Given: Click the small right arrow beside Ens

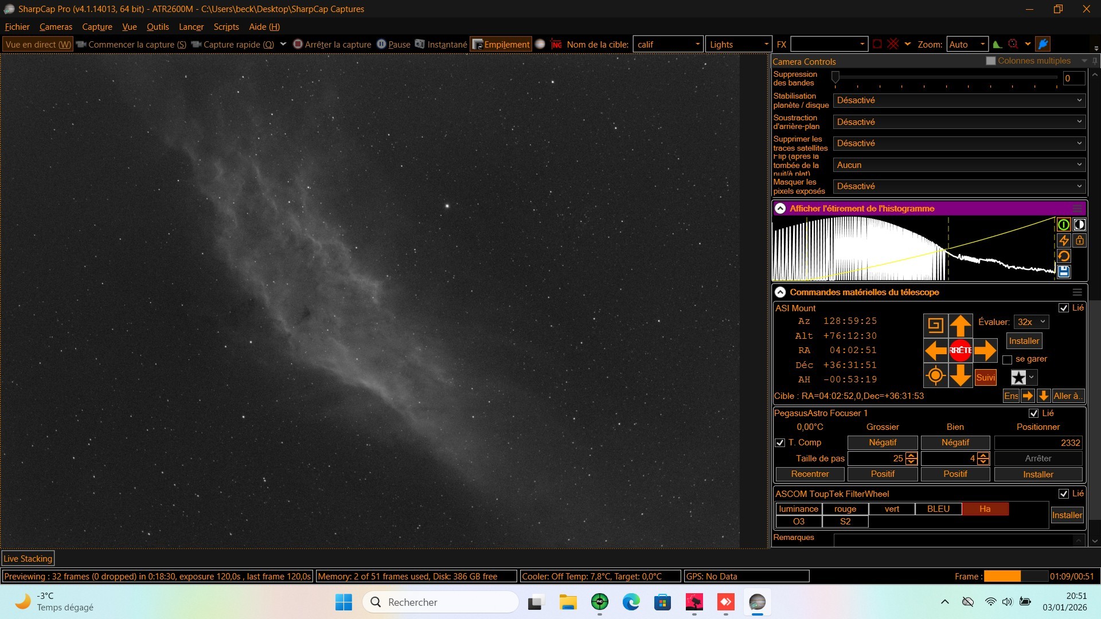Looking at the screenshot, I should [1028, 396].
